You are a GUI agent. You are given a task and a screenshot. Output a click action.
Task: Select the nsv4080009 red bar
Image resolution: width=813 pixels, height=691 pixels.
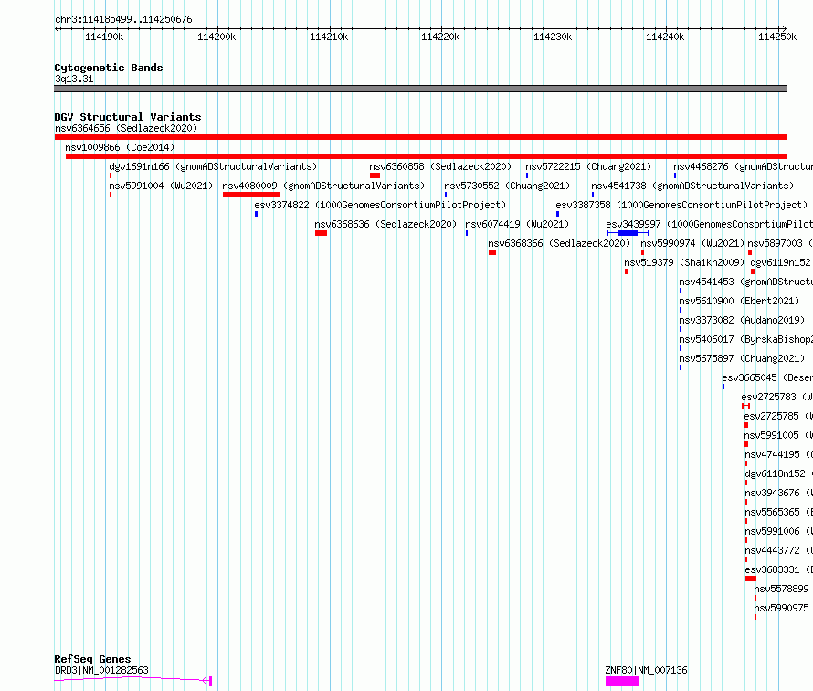point(251,195)
